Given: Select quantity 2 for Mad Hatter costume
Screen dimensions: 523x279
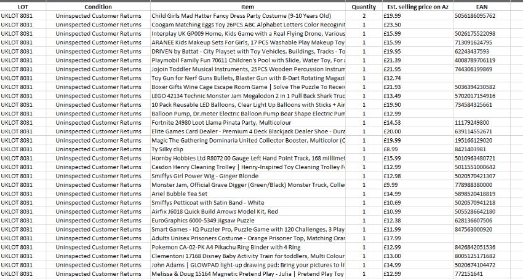Looking at the screenshot, I should point(364,15).
